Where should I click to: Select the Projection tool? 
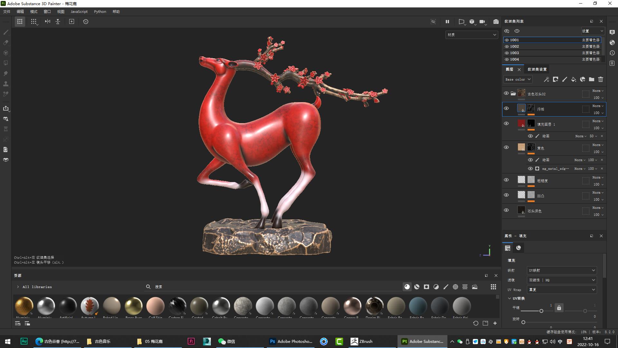(x=5, y=53)
